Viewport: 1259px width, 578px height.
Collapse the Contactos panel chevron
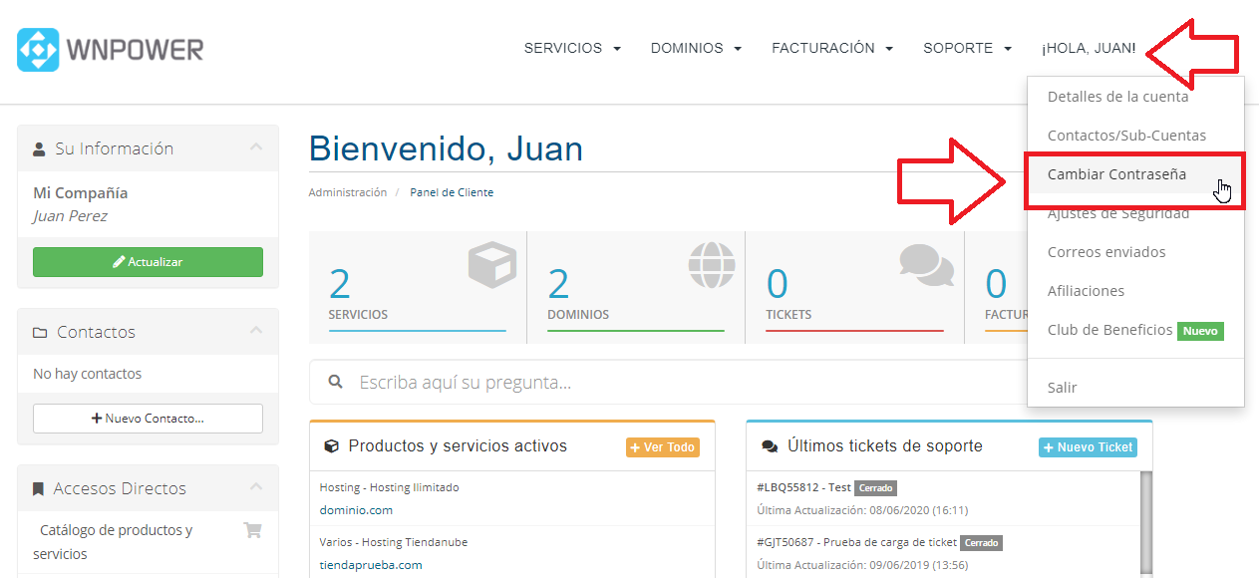pyautogui.click(x=256, y=331)
